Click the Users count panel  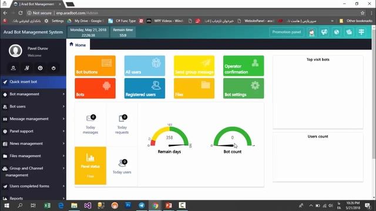(318, 157)
